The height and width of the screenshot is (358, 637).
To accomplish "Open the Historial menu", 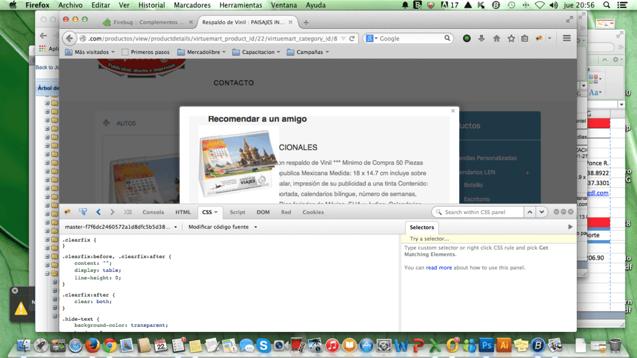I will pos(152,5).
